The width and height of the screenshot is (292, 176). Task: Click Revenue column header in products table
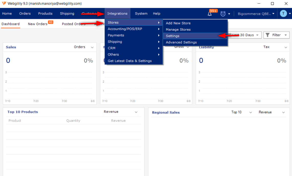pos(118,121)
